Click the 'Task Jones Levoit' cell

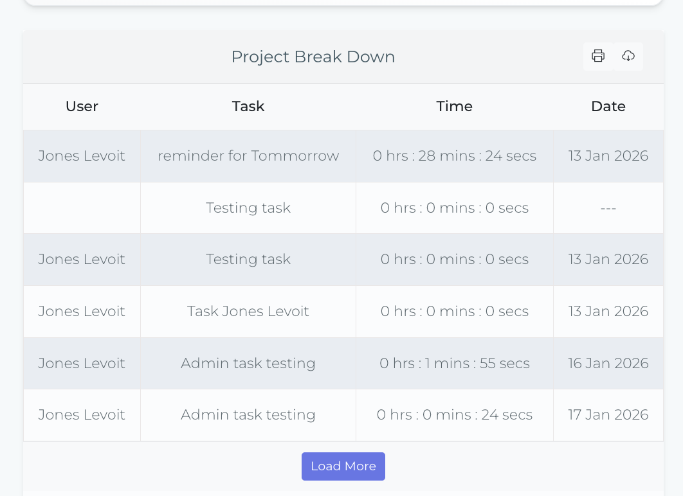(x=248, y=312)
